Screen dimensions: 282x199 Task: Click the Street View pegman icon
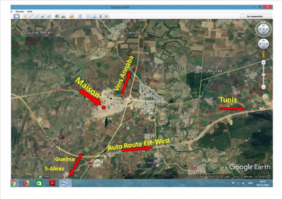click(x=264, y=55)
